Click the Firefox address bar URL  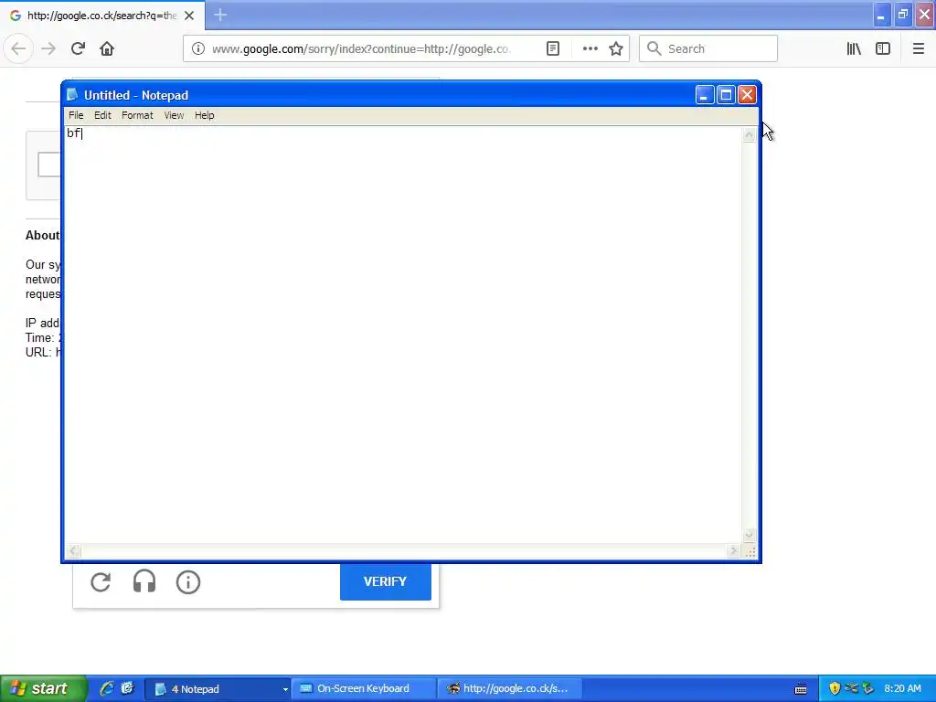point(362,49)
